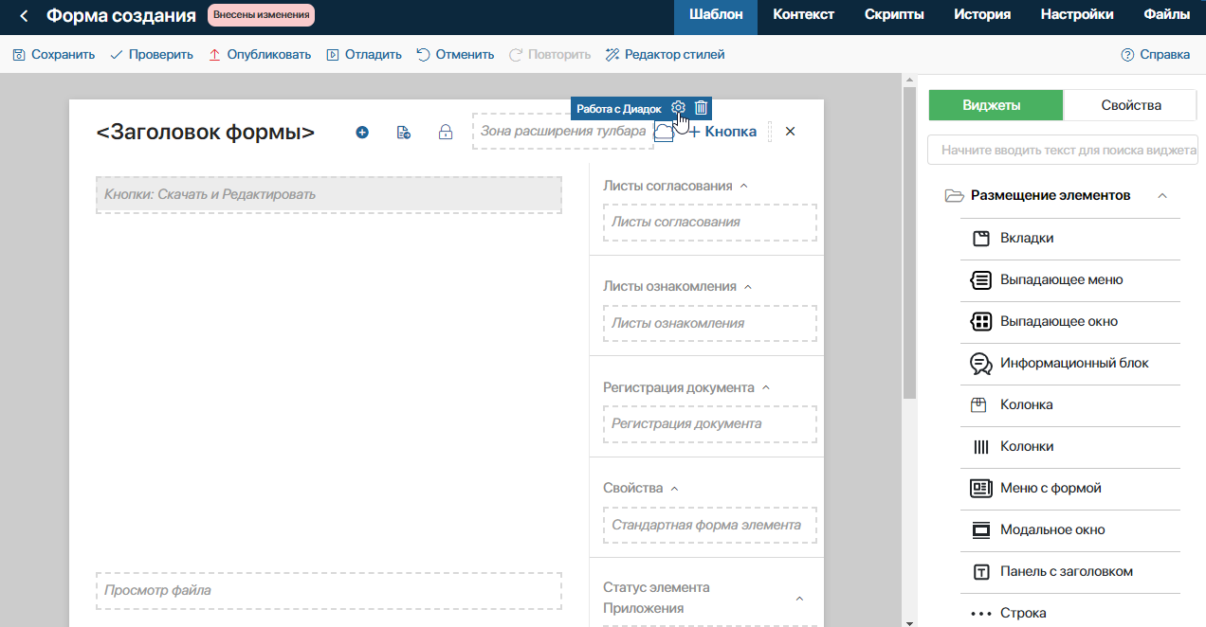The width and height of the screenshot is (1206, 627).
Task: Select the Просмотр файла placeholder
Action: 329,590
